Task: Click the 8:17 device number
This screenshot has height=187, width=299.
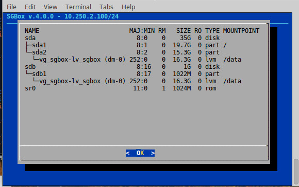Action: pyautogui.click(x=144, y=74)
